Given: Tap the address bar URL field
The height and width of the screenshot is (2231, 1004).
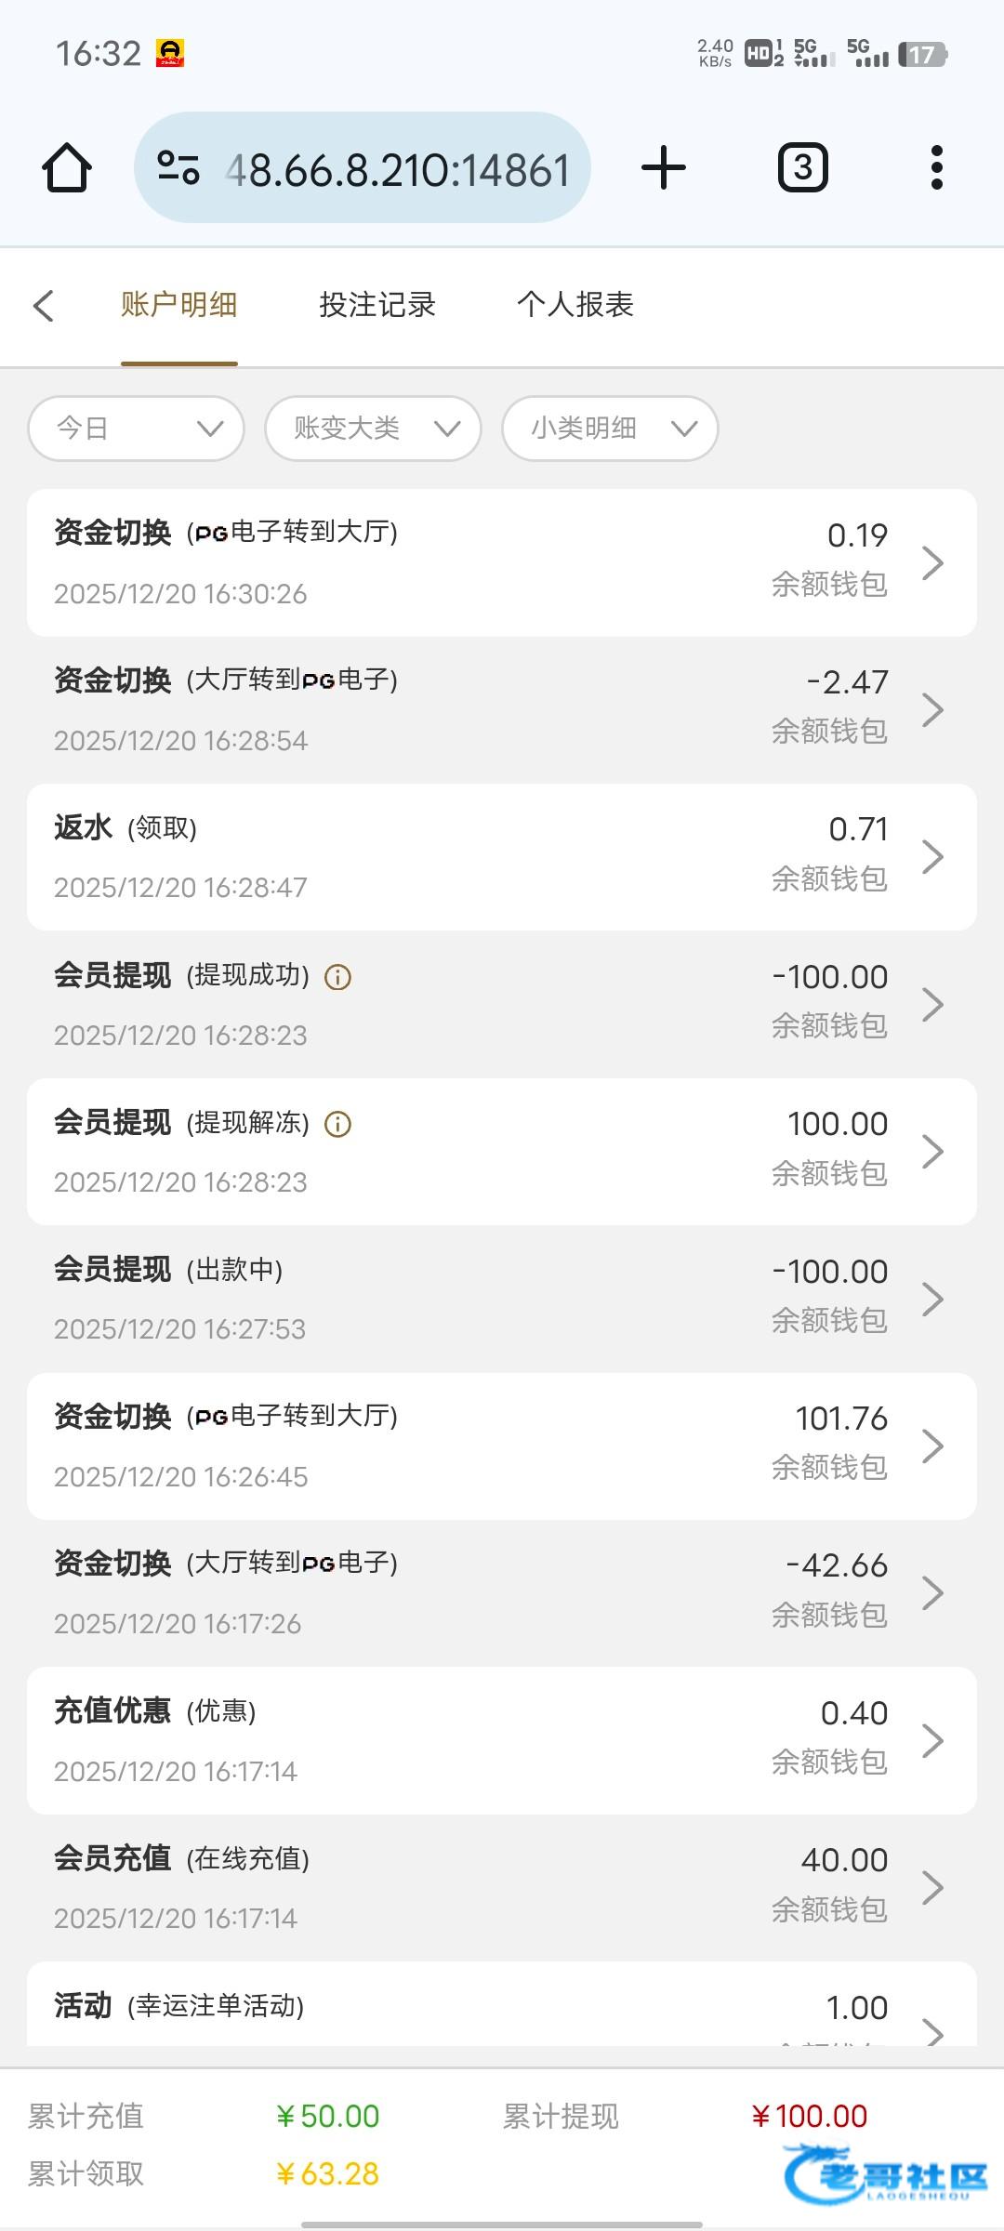Looking at the screenshot, I should click(x=400, y=170).
